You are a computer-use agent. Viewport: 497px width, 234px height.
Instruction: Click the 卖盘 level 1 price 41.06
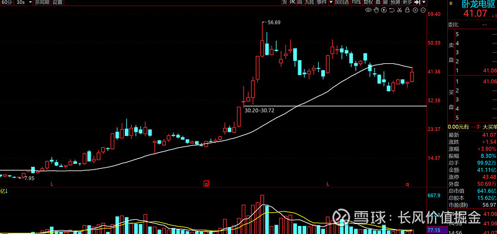490,70
